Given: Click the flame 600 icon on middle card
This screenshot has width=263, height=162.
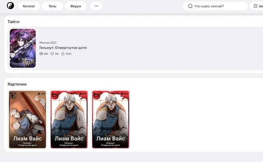Looking at the screenshot, I should coord(80,94).
